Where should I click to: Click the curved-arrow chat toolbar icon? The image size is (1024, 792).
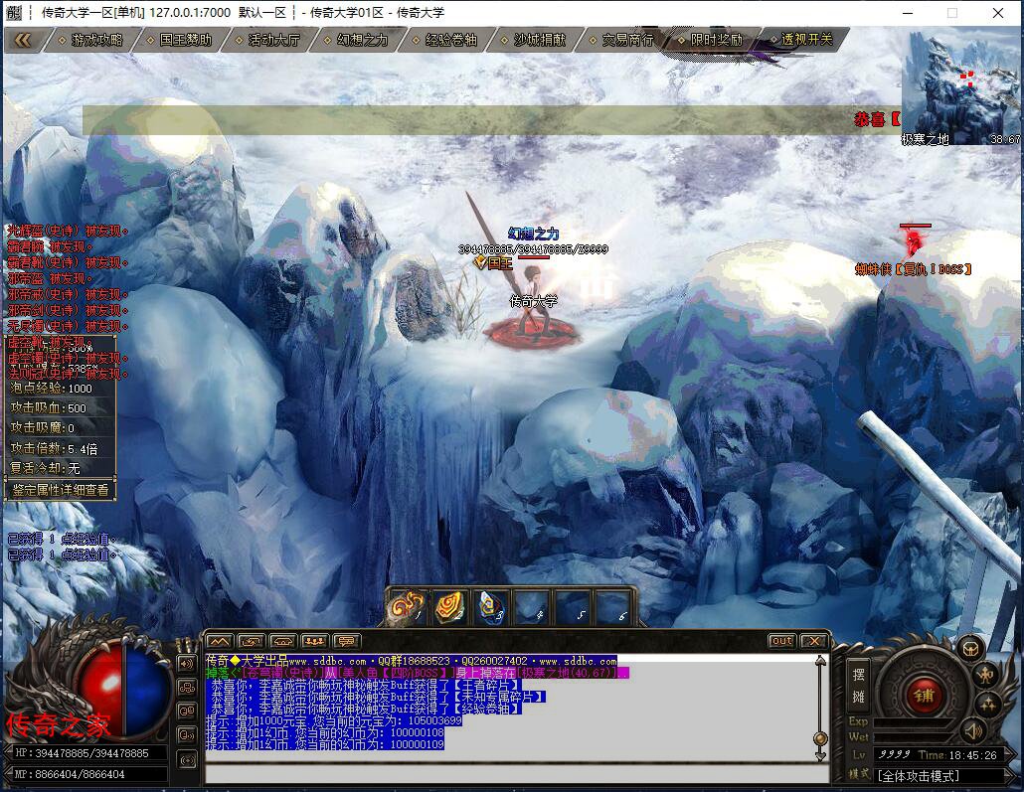[x=251, y=641]
